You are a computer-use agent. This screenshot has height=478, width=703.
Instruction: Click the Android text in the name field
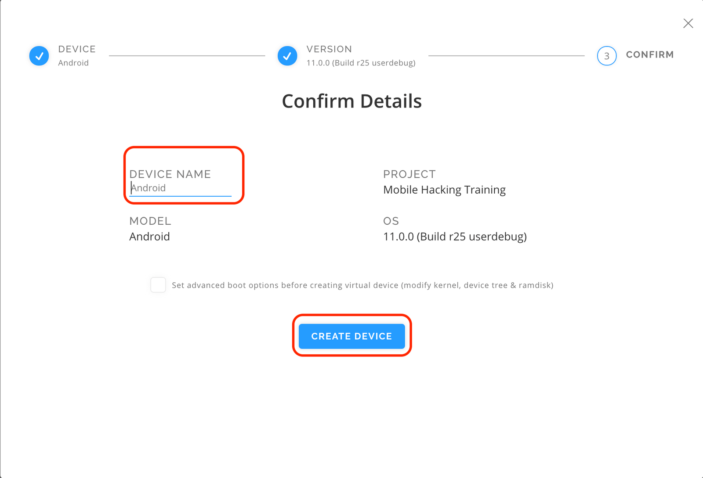point(149,188)
